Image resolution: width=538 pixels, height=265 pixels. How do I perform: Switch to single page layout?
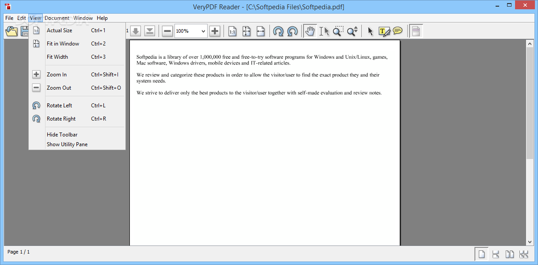coord(482,254)
